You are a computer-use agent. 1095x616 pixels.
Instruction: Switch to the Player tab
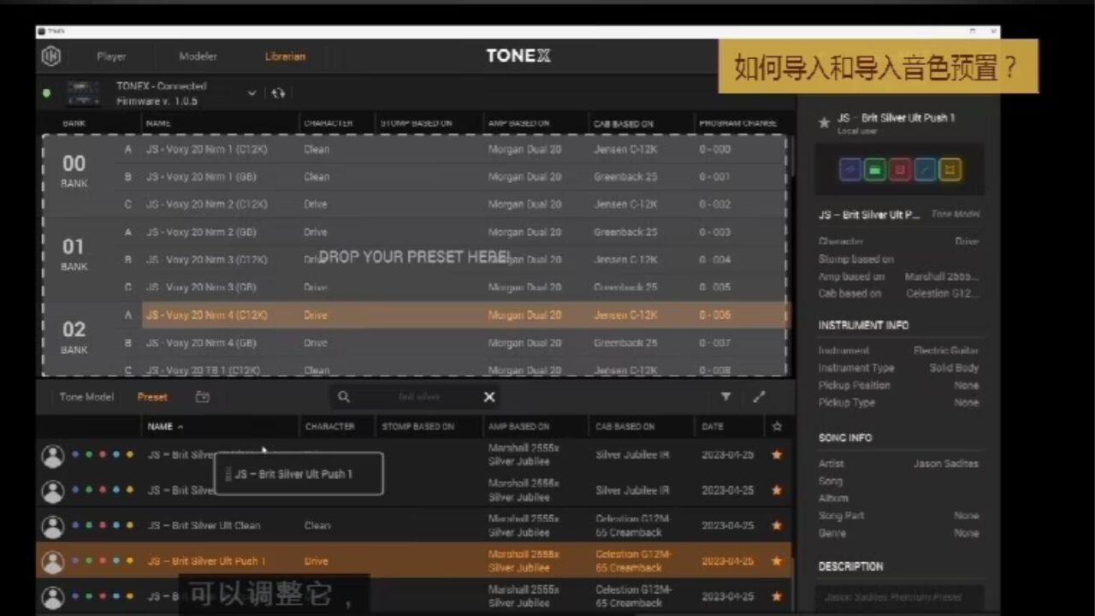(x=111, y=56)
